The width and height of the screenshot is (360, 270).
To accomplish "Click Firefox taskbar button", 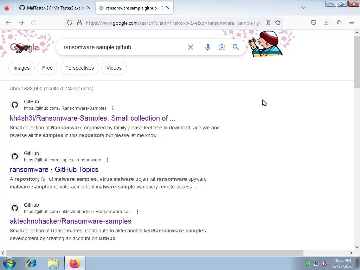I will point(75,263).
